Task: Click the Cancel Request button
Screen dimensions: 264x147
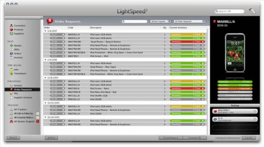Action: click(171, 138)
